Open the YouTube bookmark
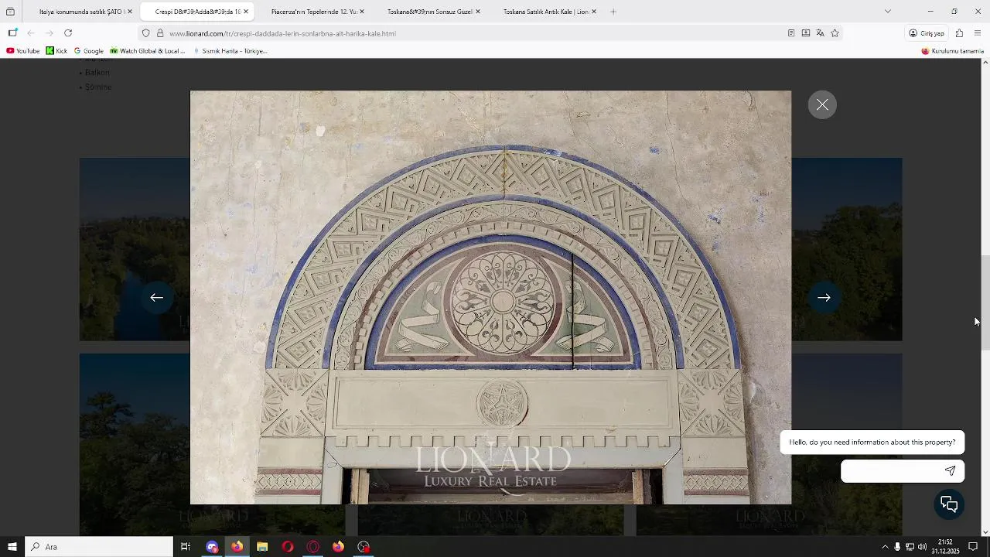Viewport: 990px width, 557px height. click(22, 51)
